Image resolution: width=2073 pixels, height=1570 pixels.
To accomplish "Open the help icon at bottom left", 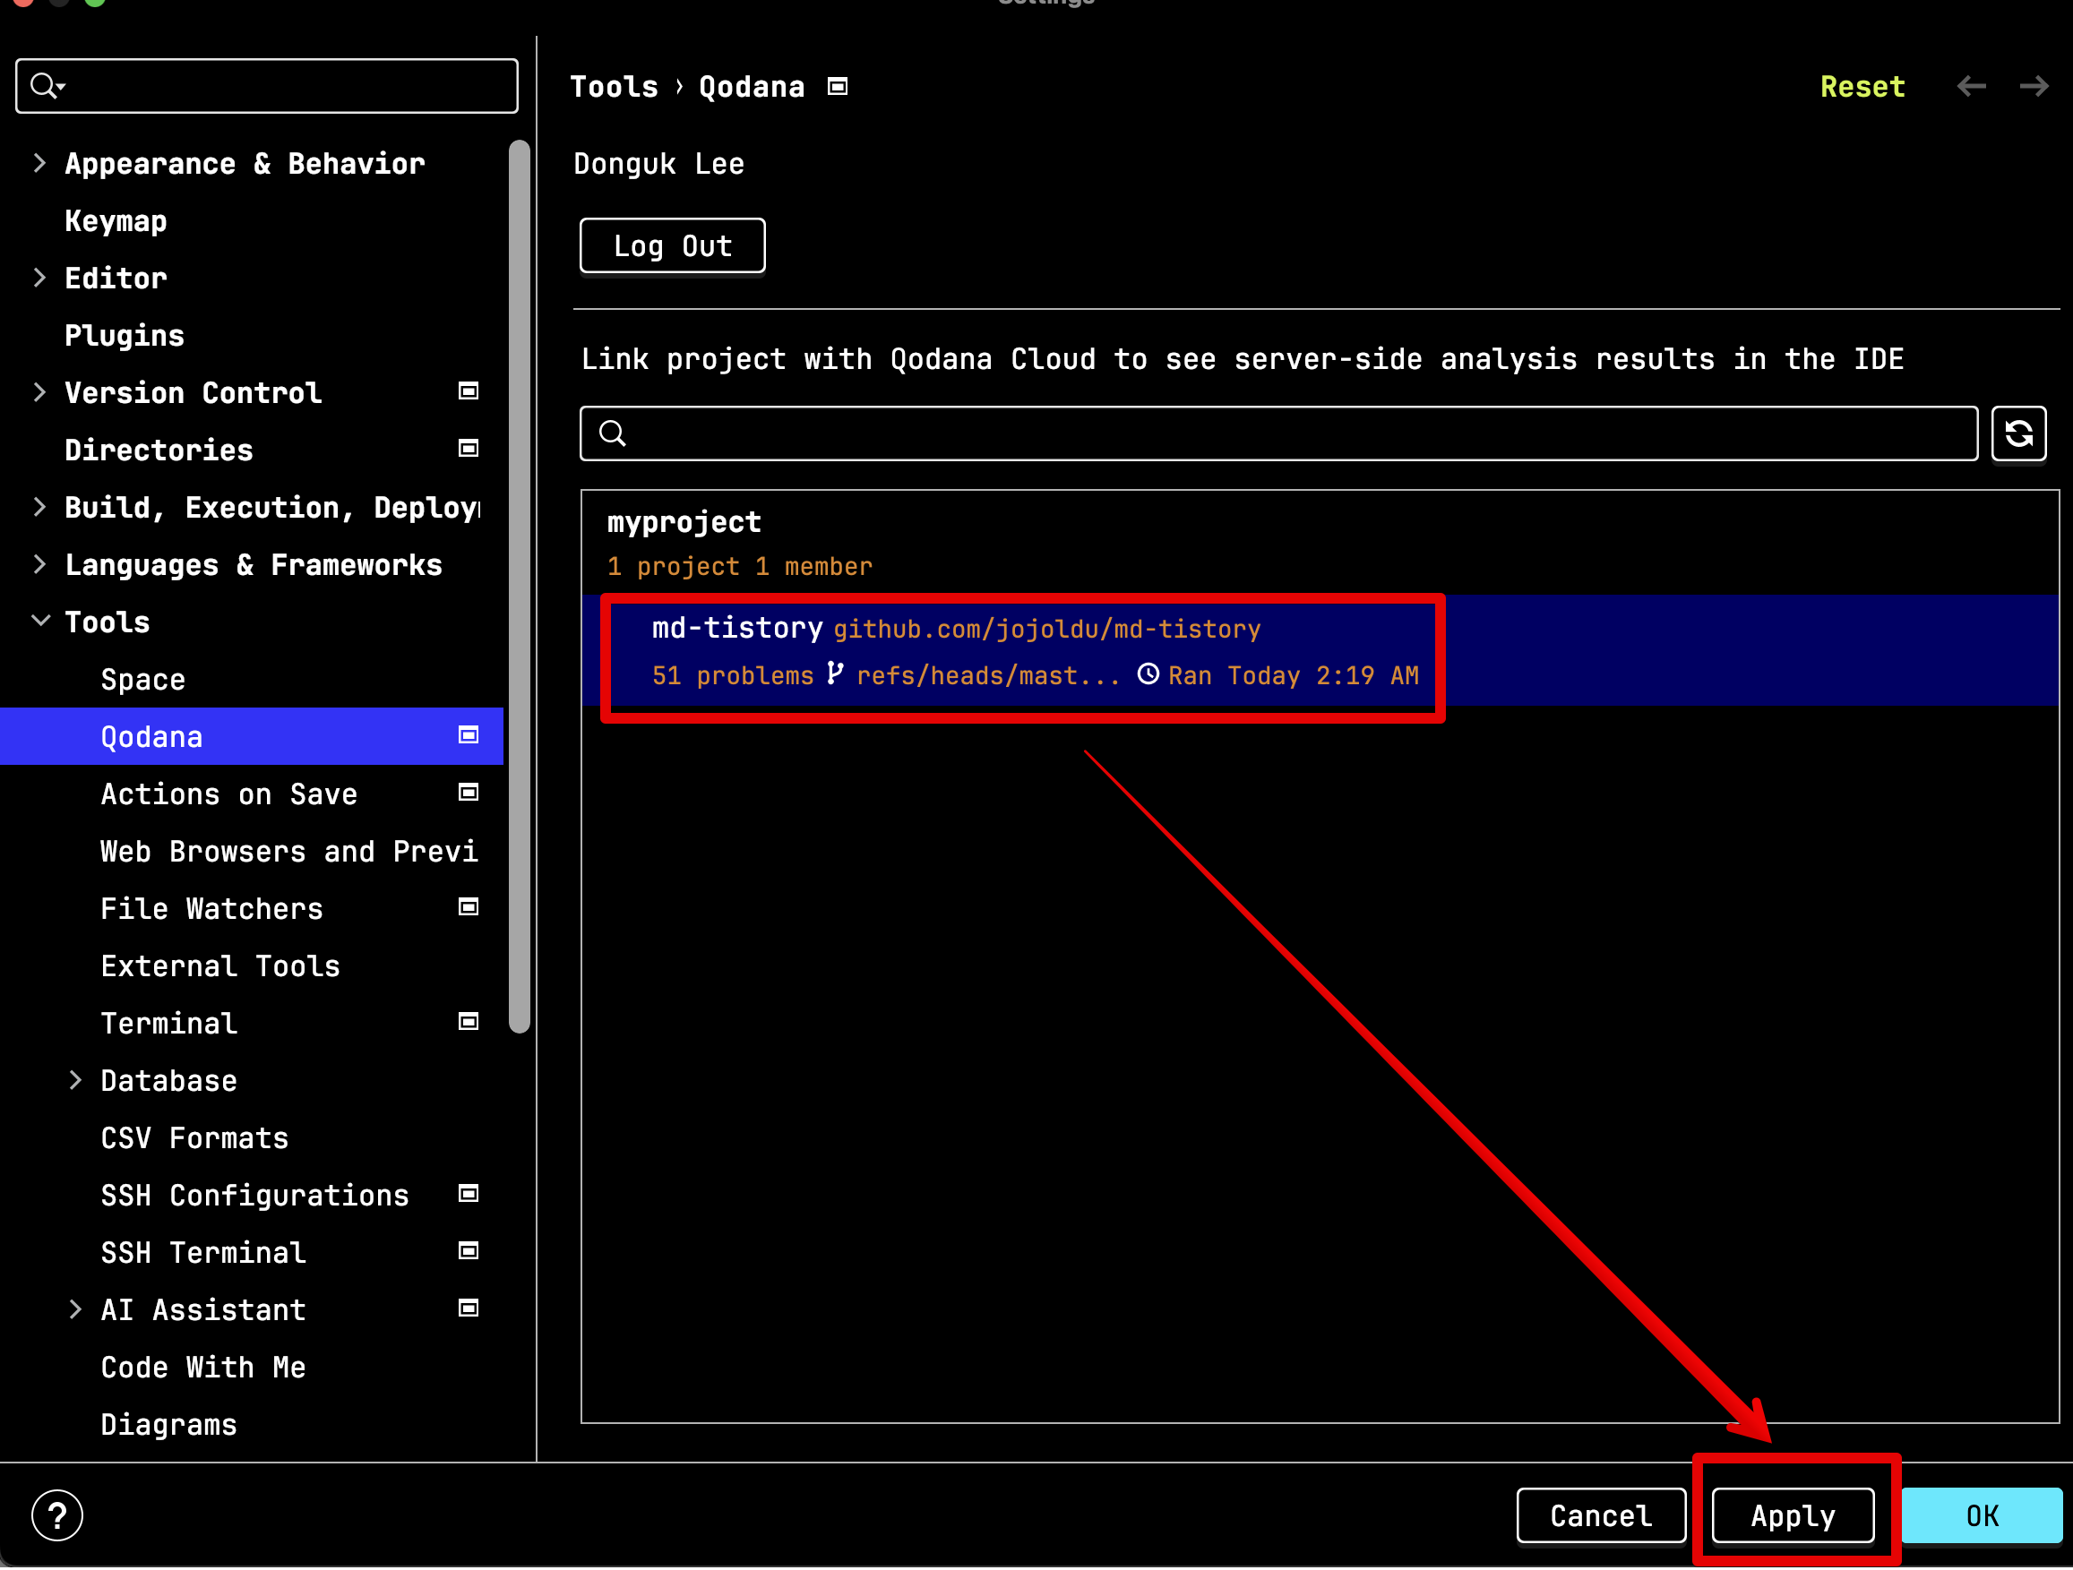I will [57, 1514].
